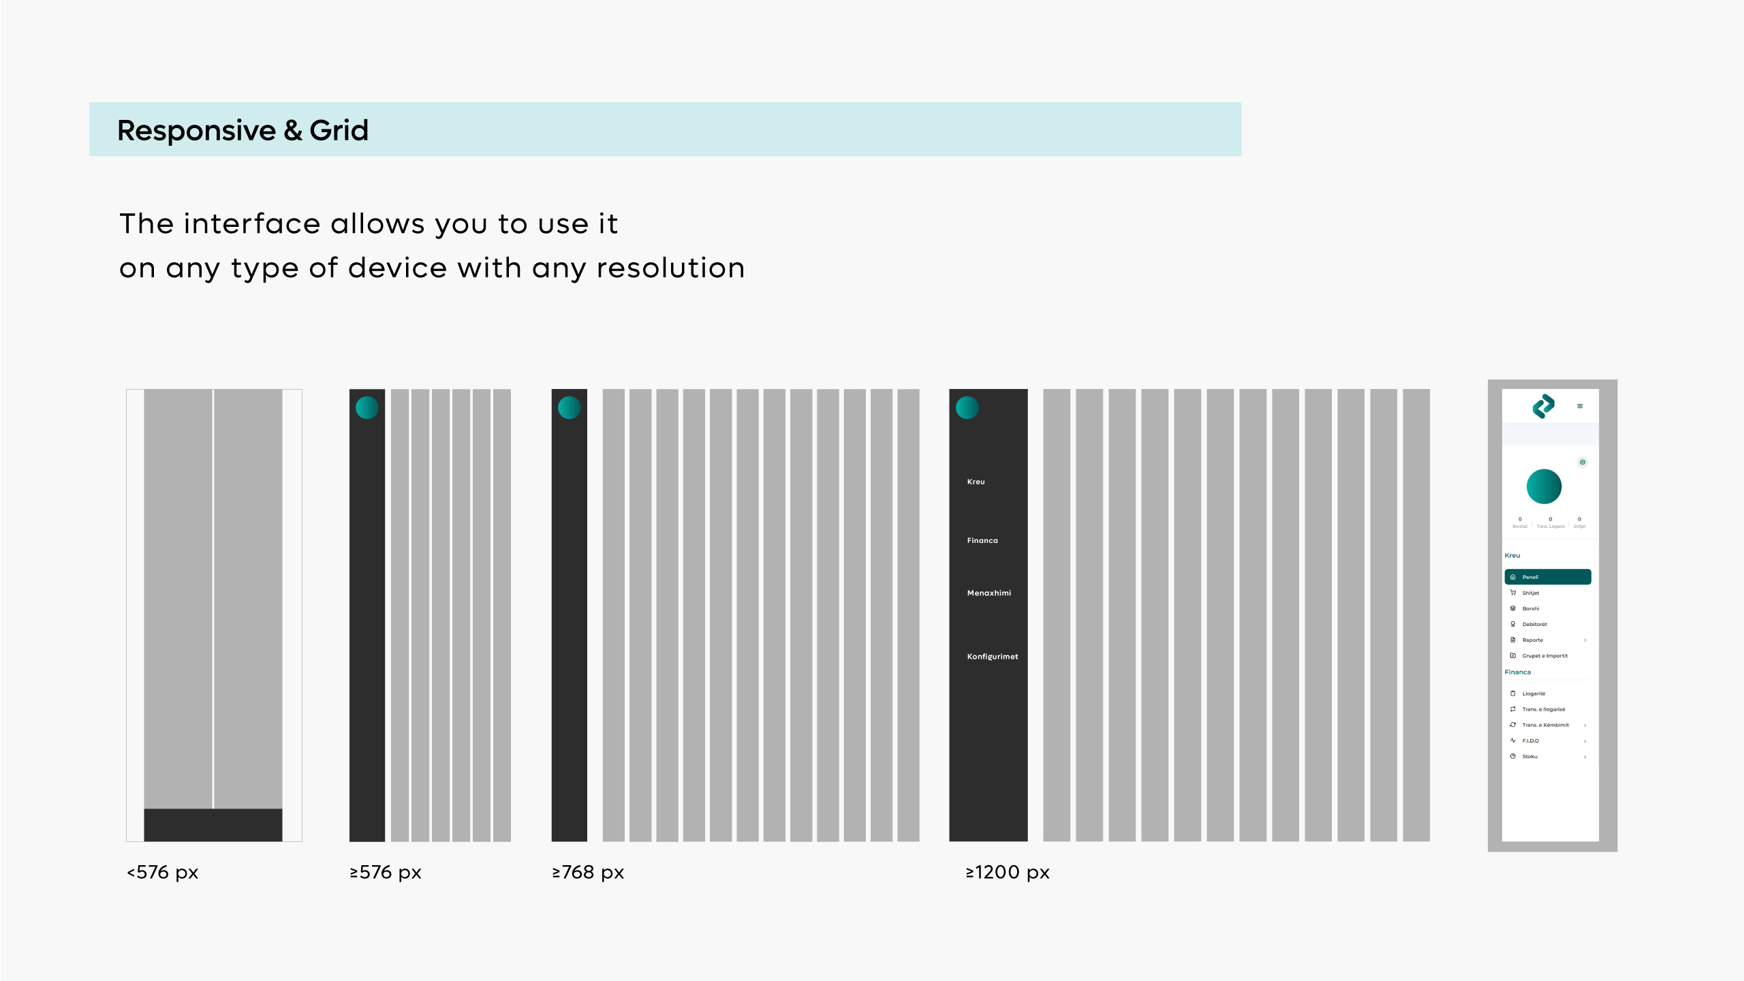
Task: Expand the Trans. e Këmbimit chevron
Action: (1585, 726)
